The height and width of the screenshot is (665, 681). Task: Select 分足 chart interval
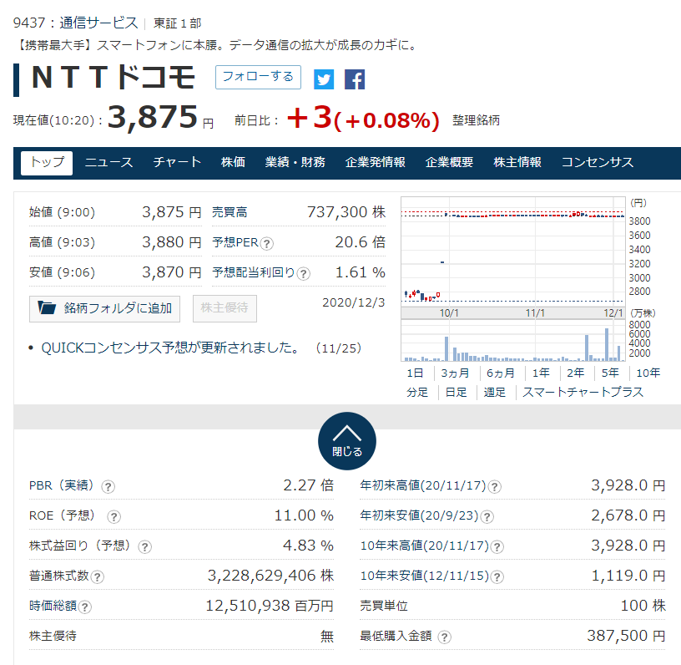coord(417,393)
